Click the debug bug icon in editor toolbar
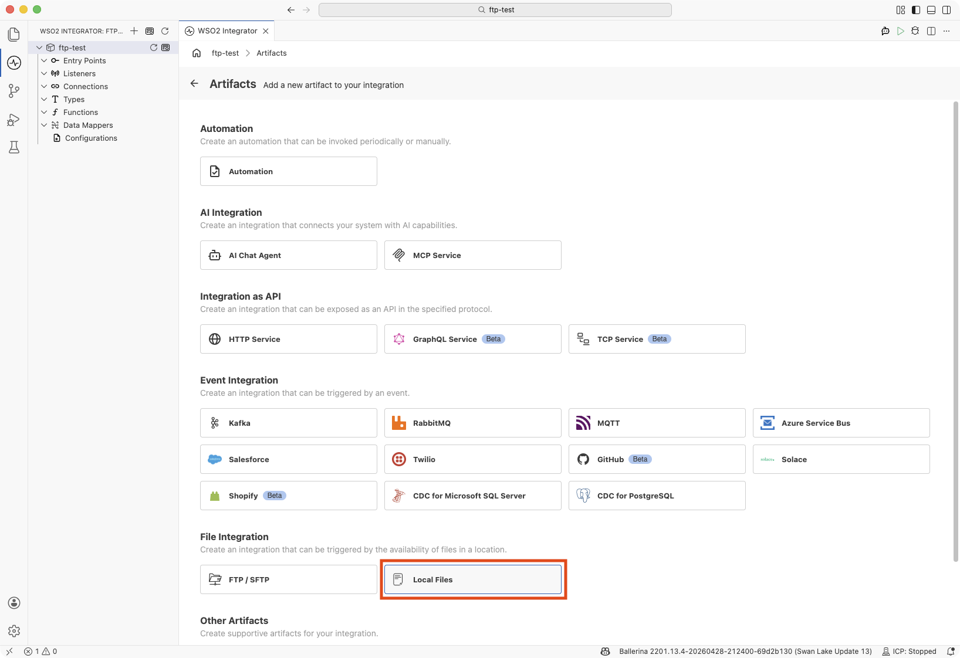The image size is (960, 658). tap(915, 31)
